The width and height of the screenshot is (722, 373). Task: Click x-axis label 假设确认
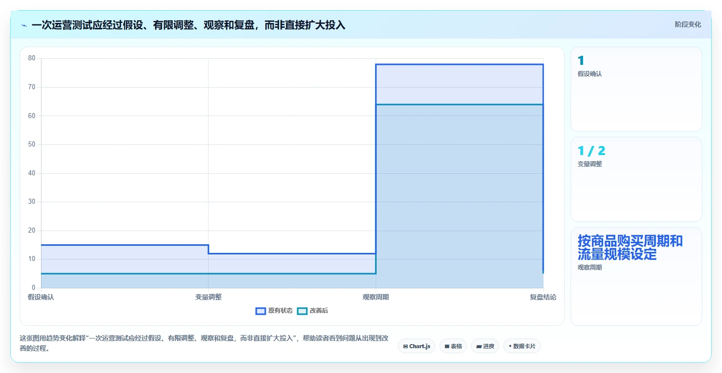tap(41, 297)
